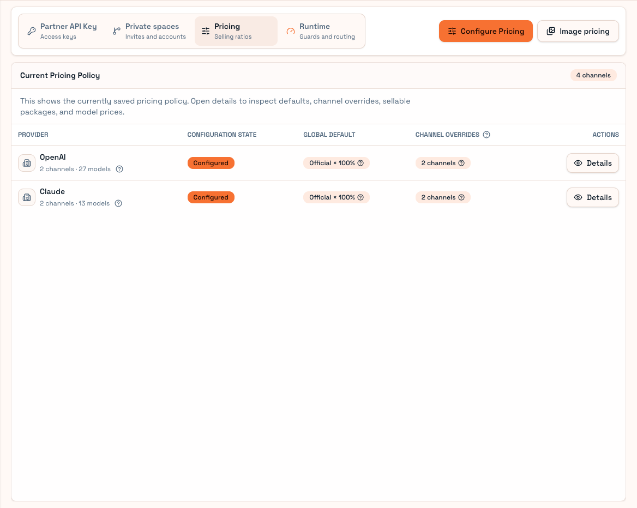Screen dimensions: 637x508
Task: View Details for OpenAI
Action: (x=592, y=163)
